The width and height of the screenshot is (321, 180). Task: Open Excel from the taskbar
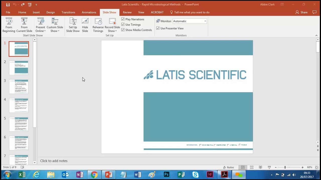(22, 174)
